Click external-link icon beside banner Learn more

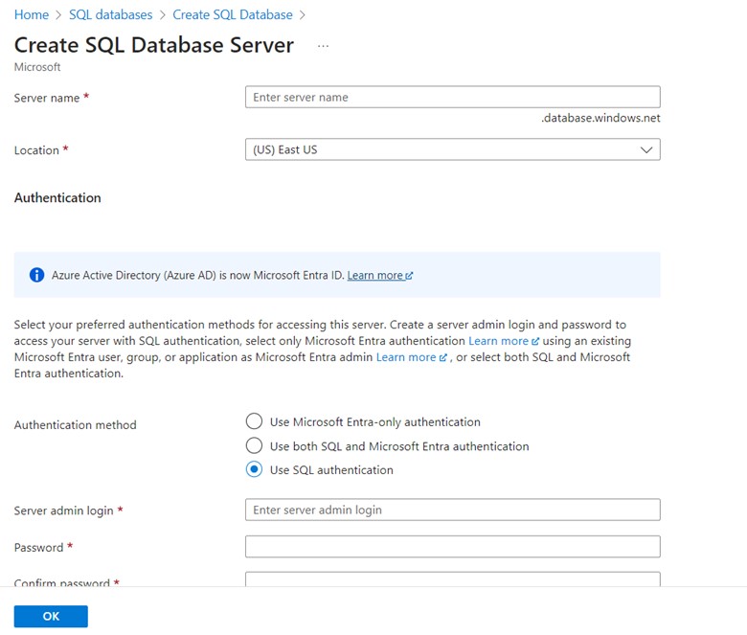click(410, 276)
